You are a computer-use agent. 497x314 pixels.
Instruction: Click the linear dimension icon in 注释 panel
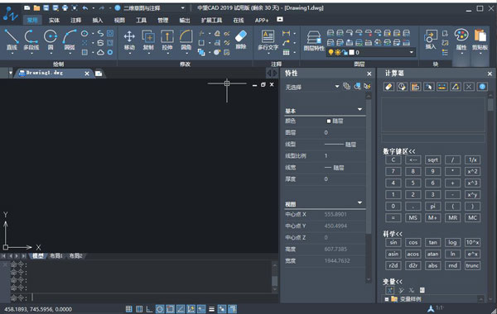286,33
